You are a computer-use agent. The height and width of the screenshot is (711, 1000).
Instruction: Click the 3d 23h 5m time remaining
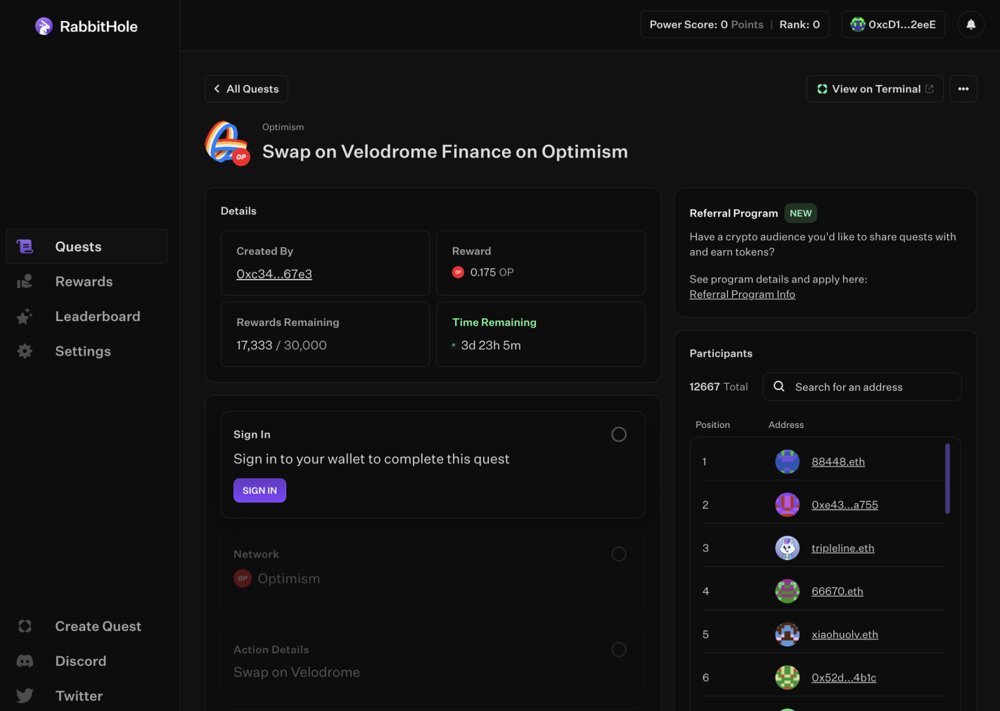point(491,345)
